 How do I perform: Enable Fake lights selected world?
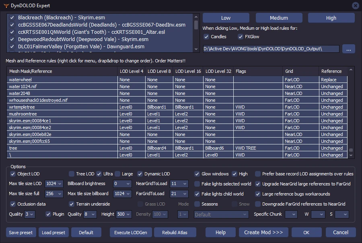point(197,184)
